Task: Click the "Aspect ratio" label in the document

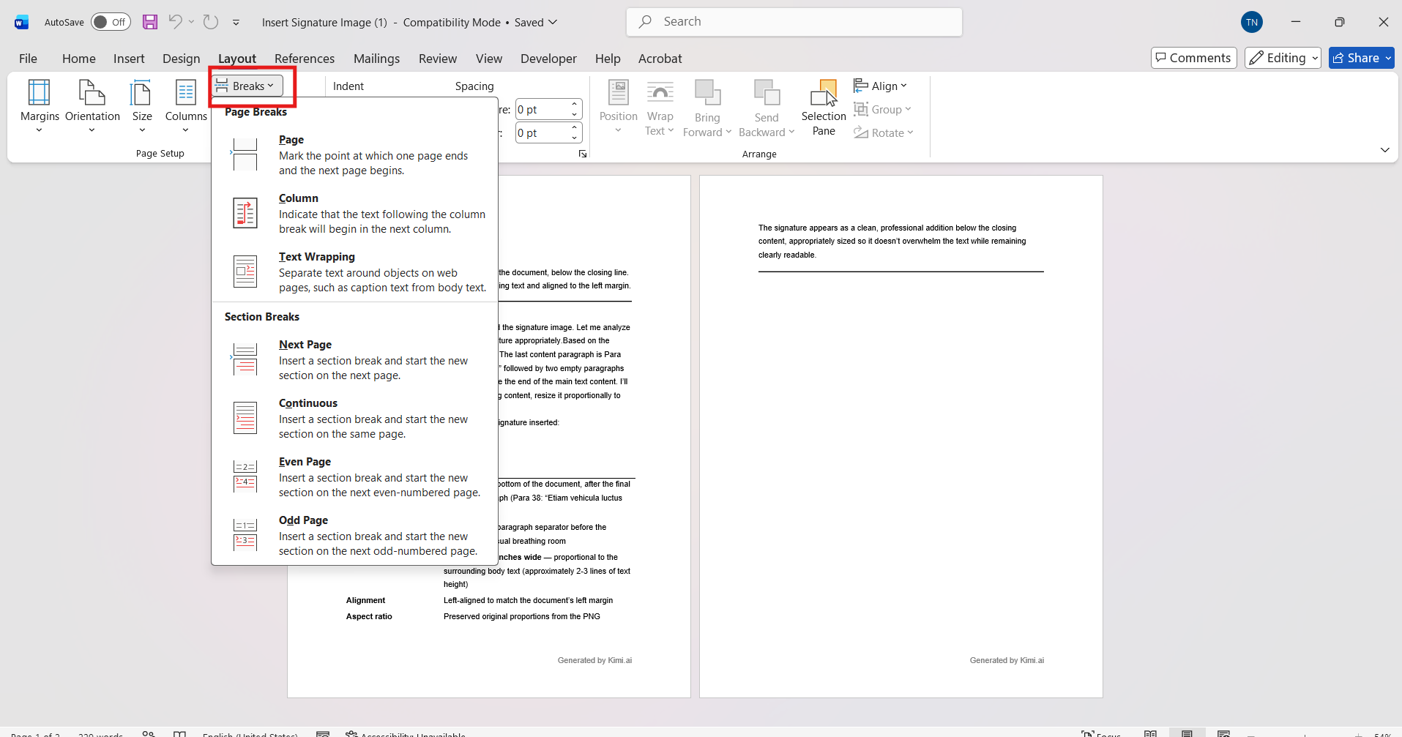Action: [x=369, y=616]
